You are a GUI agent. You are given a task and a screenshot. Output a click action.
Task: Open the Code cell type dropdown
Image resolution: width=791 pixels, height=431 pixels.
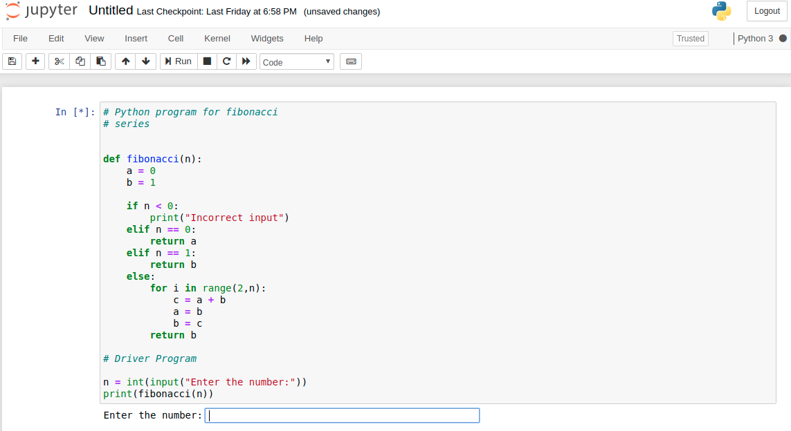pos(297,62)
